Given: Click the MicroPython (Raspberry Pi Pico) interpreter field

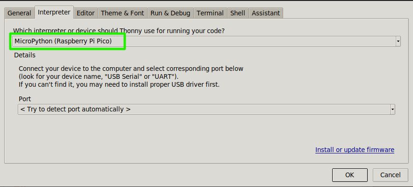Looking at the screenshot, I should [x=204, y=42].
